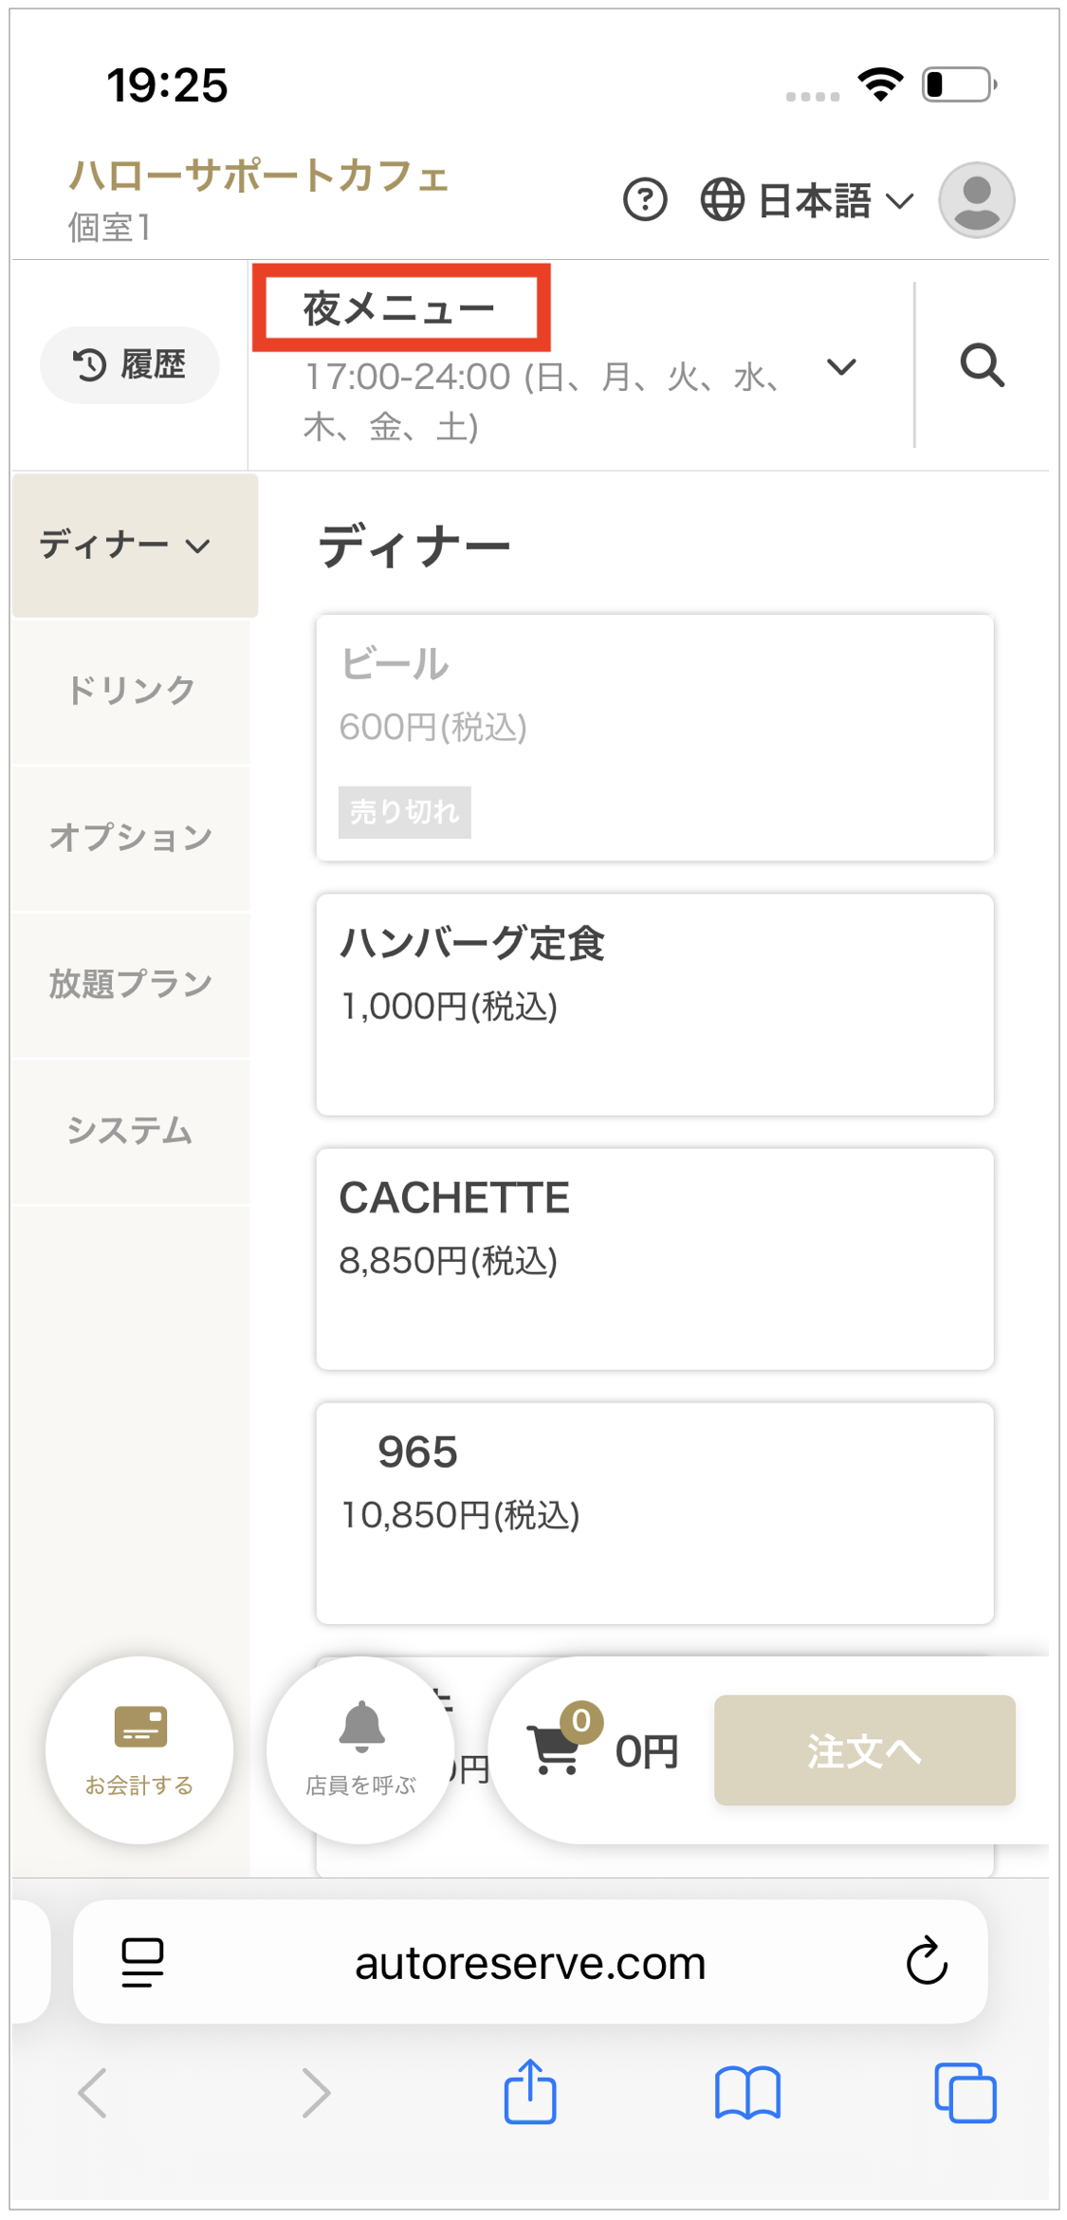Tap the shopping cart icon
This screenshot has width=1067, height=2220.
click(x=557, y=1750)
